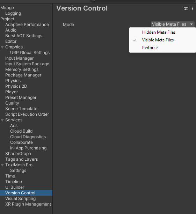This screenshot has width=196, height=214.
Task: Open the three-dot settings menu
Action: [192, 8]
